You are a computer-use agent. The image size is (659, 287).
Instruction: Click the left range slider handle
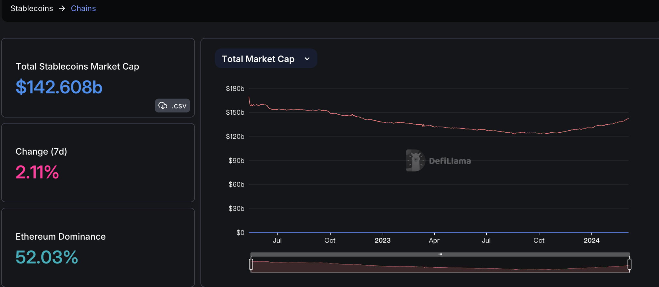coord(251,264)
